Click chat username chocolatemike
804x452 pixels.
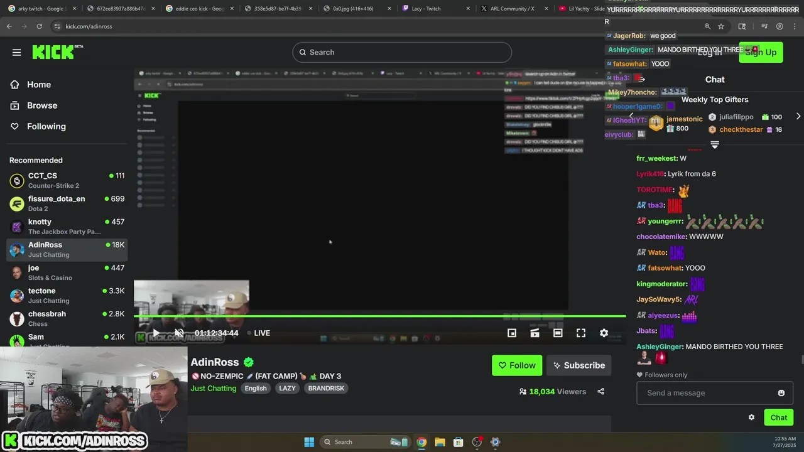(x=661, y=237)
